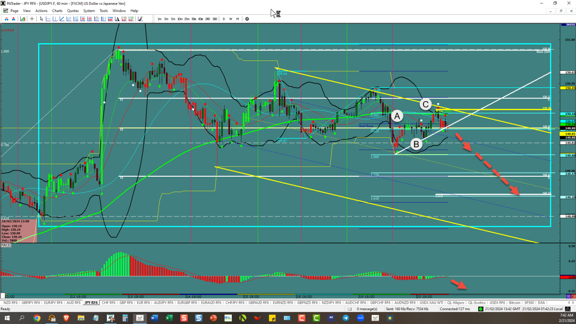Screen dimensions: 576x324
Task: Click the taskbar search magnifier icon
Action: pyautogui.click(x=22, y=318)
